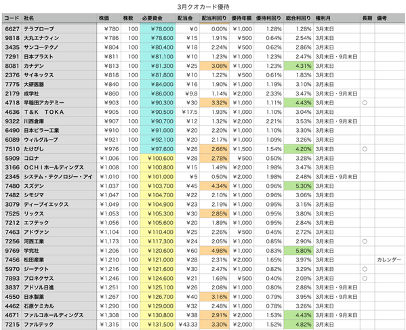Click the 権利月 column header
This screenshot has height=330, width=406.
click(x=337, y=18)
